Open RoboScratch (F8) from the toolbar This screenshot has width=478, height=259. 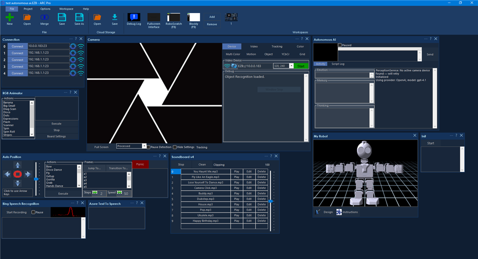coord(174,17)
